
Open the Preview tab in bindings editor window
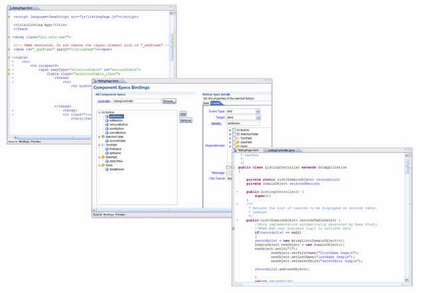(120, 215)
